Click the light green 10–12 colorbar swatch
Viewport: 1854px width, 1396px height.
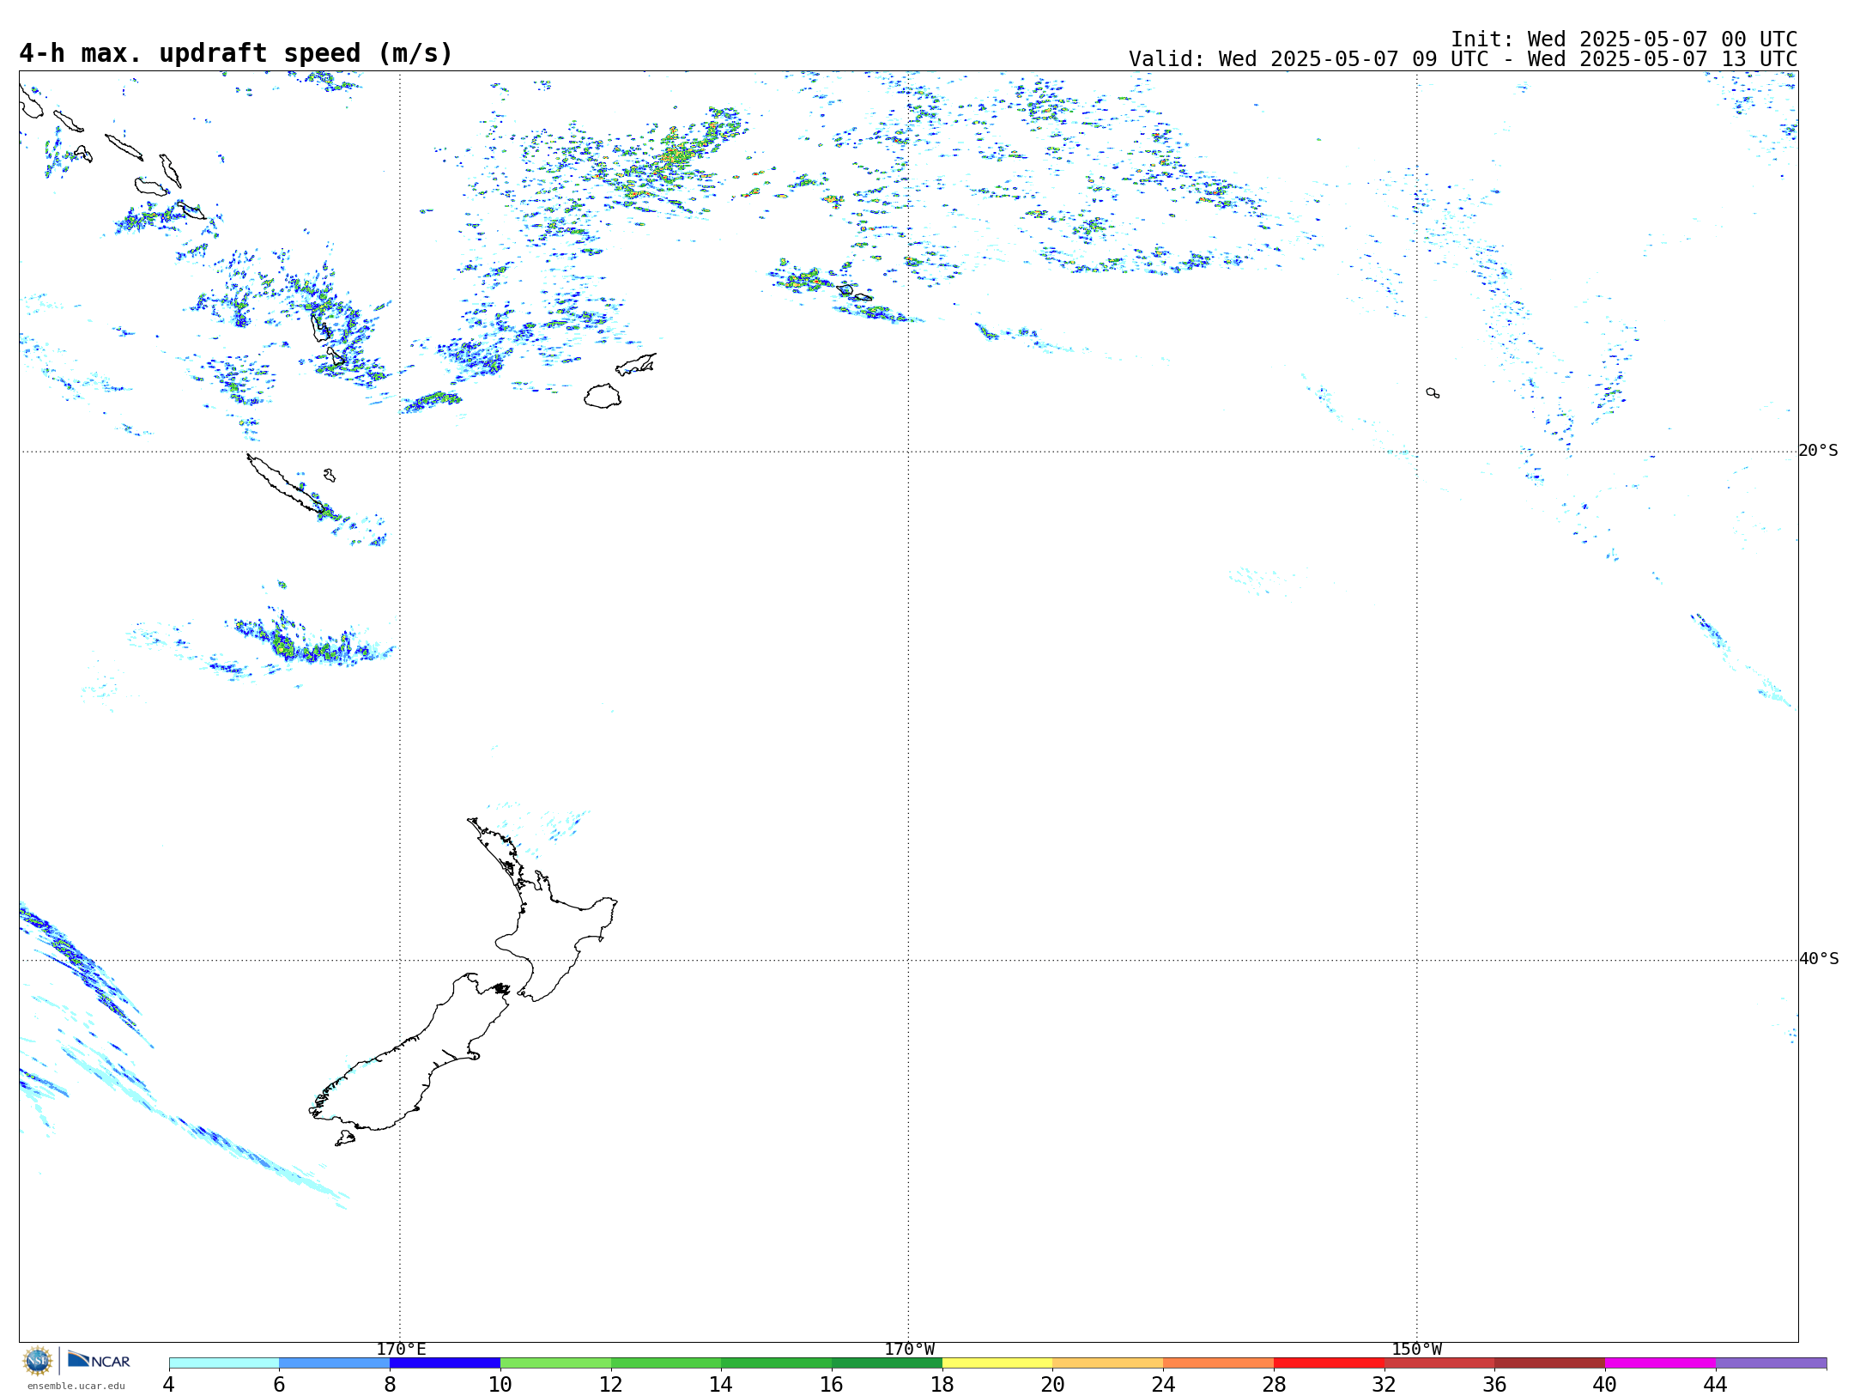click(x=555, y=1363)
